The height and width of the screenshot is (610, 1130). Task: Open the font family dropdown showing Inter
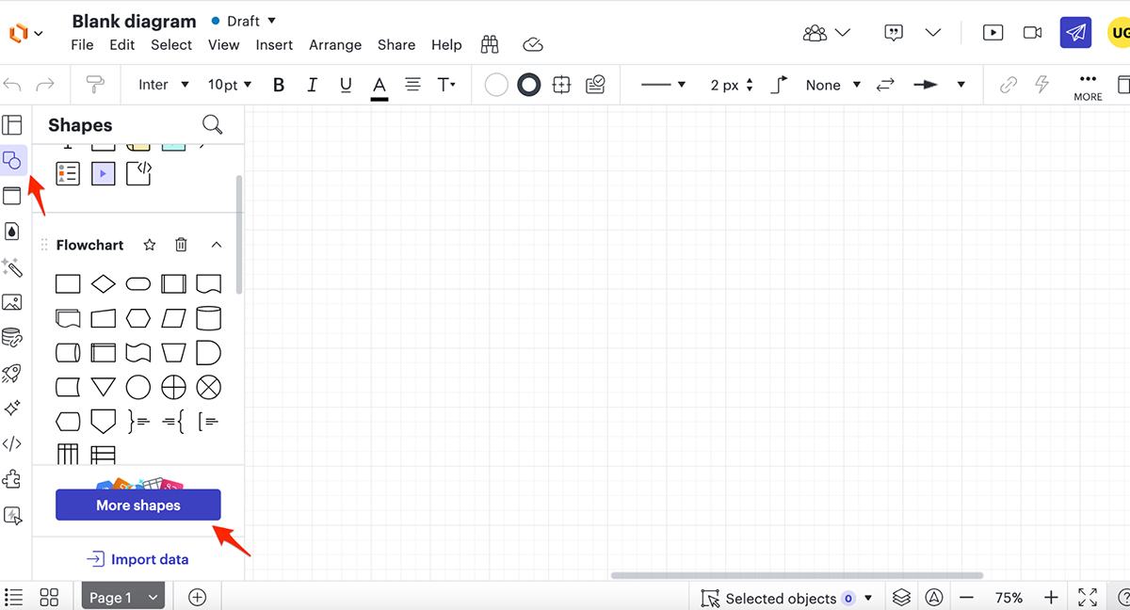point(162,85)
